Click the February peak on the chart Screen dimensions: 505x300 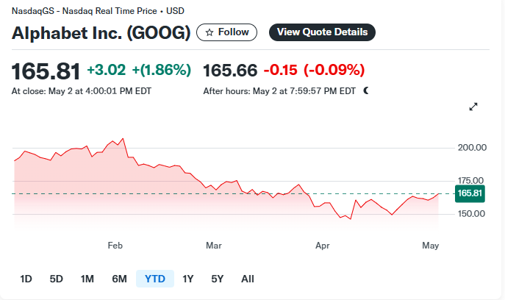(123, 139)
